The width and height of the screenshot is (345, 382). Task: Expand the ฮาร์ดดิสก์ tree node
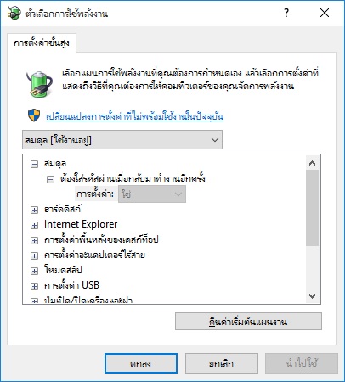(x=34, y=210)
